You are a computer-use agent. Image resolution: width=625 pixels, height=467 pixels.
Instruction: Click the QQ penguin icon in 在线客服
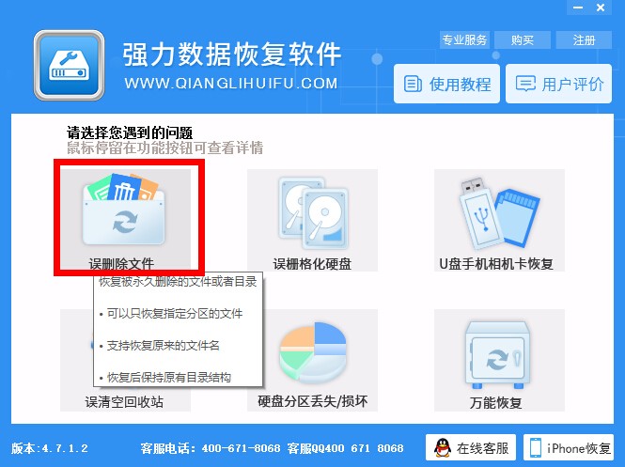(442, 448)
